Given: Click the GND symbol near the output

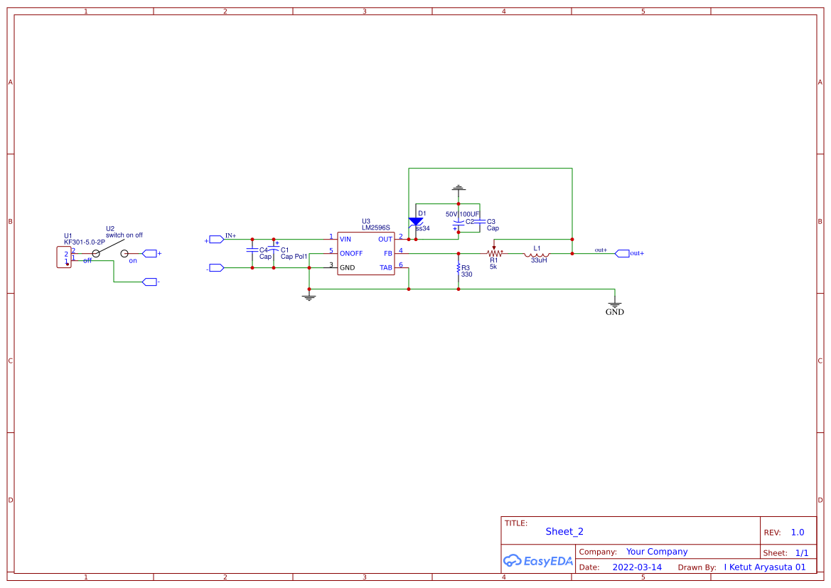Looking at the screenshot, I should pyautogui.click(x=613, y=306).
